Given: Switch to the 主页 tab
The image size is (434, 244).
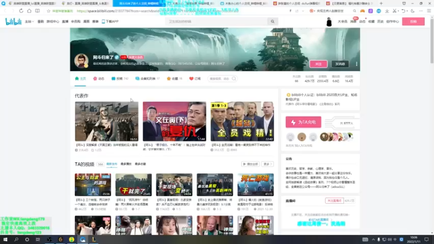Looking at the screenshot, I should pos(80,79).
